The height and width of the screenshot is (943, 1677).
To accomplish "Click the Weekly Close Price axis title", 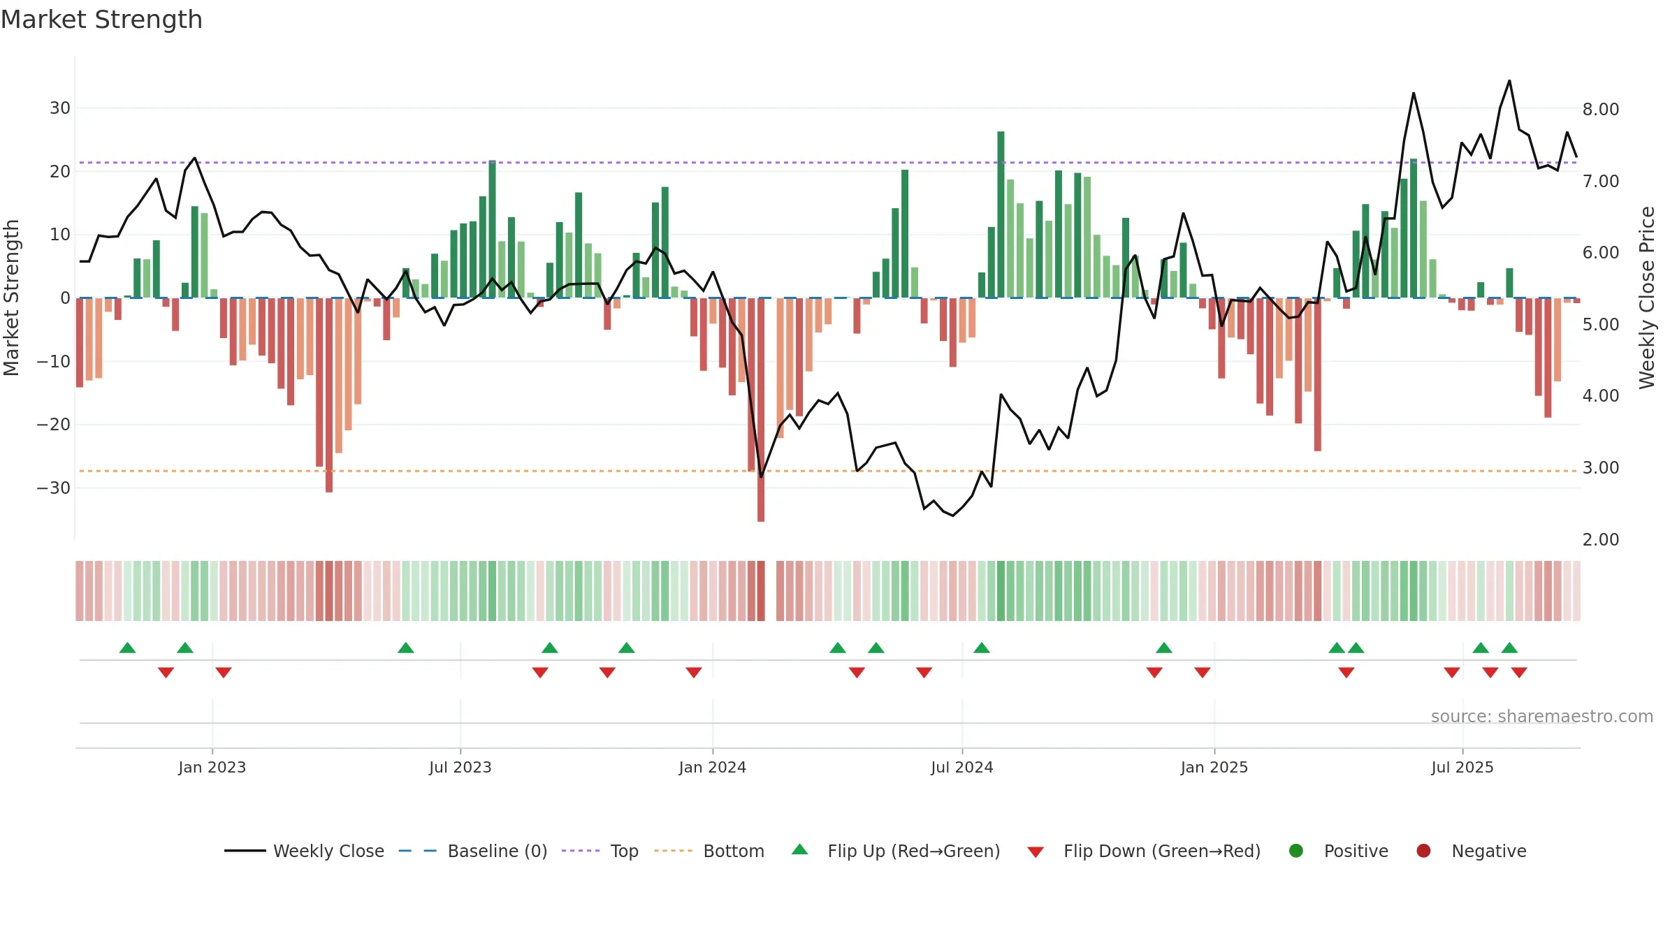I will click(1647, 298).
